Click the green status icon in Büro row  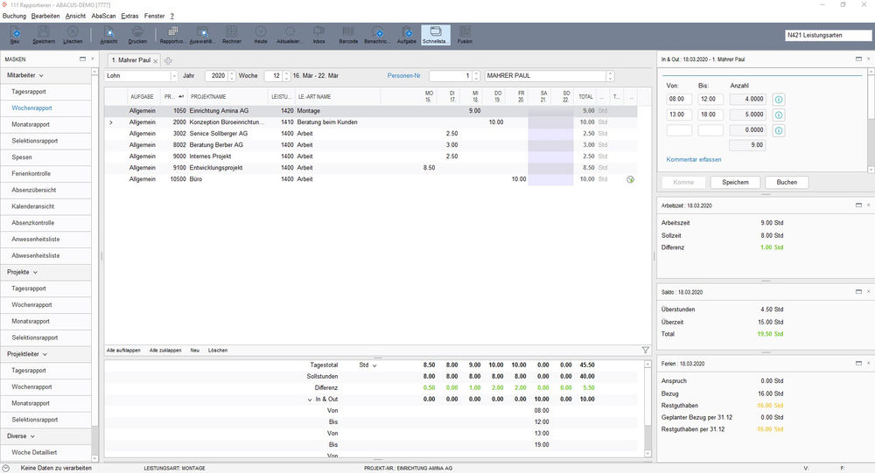[630, 179]
